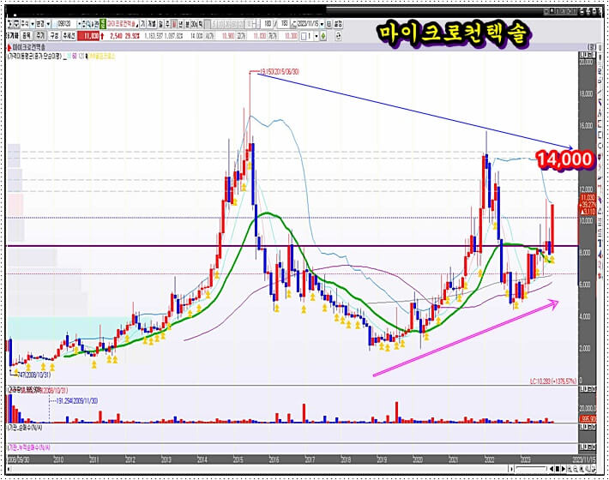The width and height of the screenshot is (609, 480).
Task: Click the magnifier stock search icon
Action: [x=88, y=24]
